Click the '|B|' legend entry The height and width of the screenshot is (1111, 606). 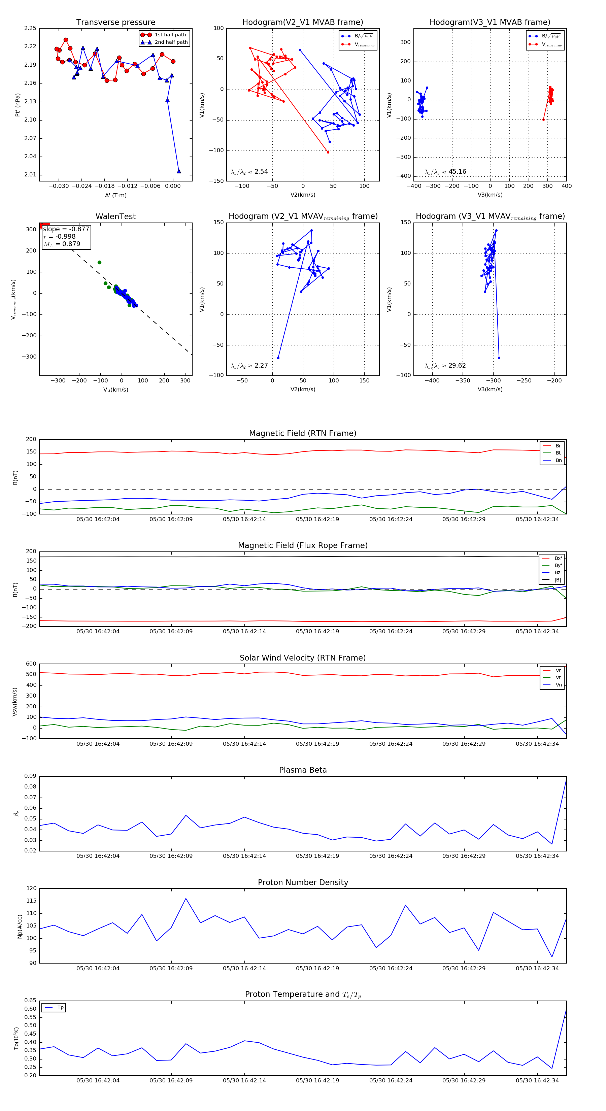tap(552, 580)
